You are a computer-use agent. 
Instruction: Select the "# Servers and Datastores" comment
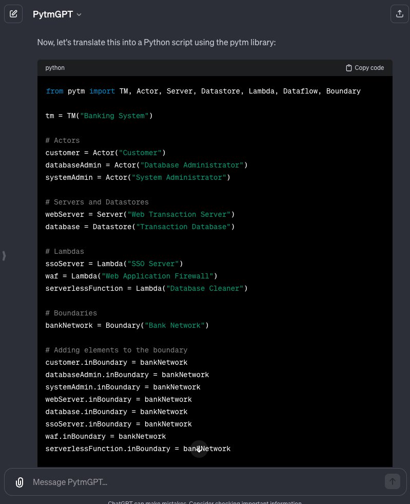[97, 202]
